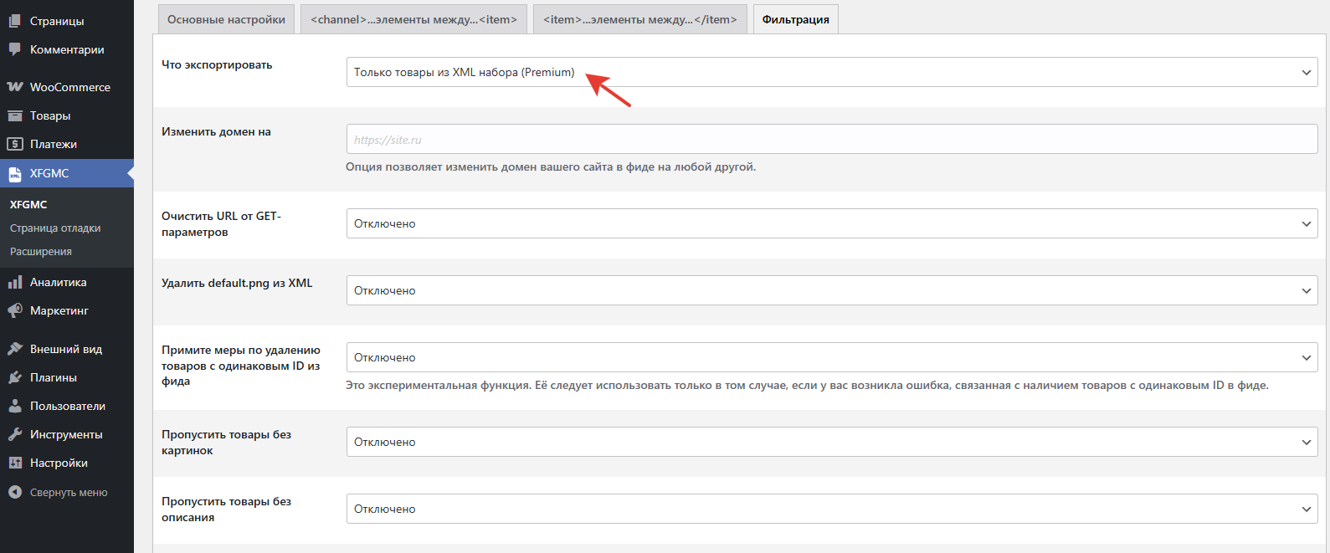Open the 'Пропустить товары без описания' dropdown

pyautogui.click(x=831, y=509)
